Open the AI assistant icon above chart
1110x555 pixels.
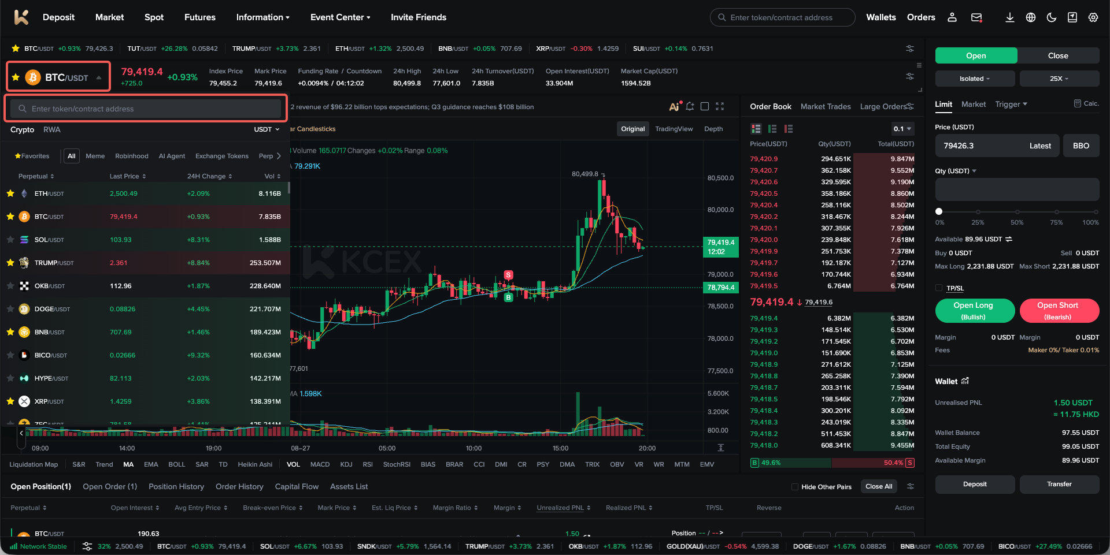[x=674, y=106]
